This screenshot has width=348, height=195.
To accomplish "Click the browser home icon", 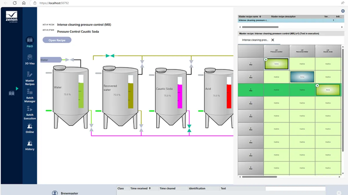I will pyautogui.click(x=24, y=3).
